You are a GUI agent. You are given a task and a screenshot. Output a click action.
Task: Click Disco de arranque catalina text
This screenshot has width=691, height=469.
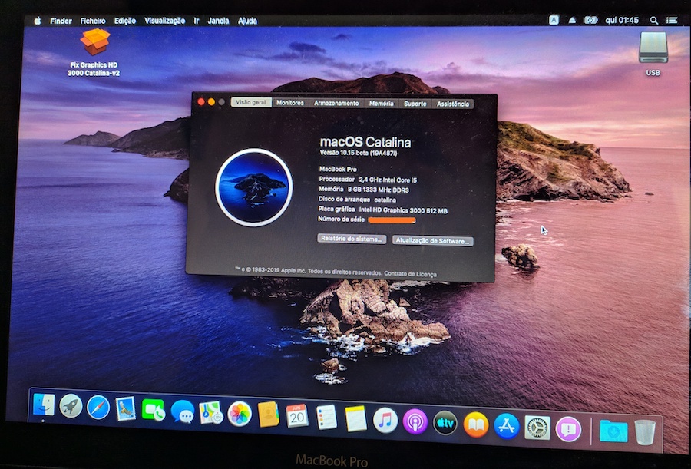pos(357,200)
